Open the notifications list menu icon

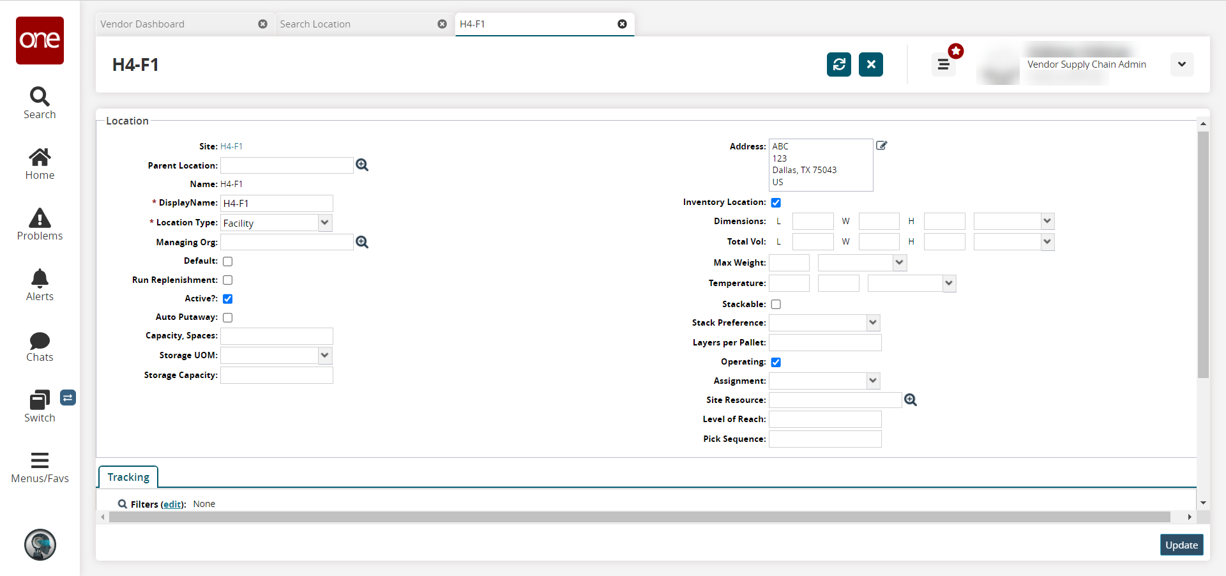click(943, 64)
